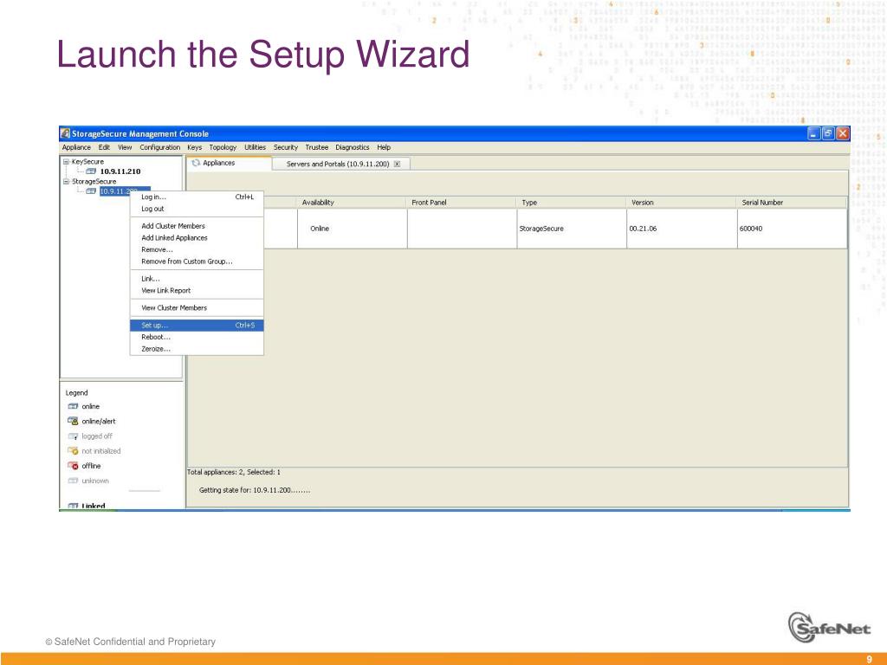
Task: Click the 10.9.11.210 appliance icon
Action: tap(91, 171)
